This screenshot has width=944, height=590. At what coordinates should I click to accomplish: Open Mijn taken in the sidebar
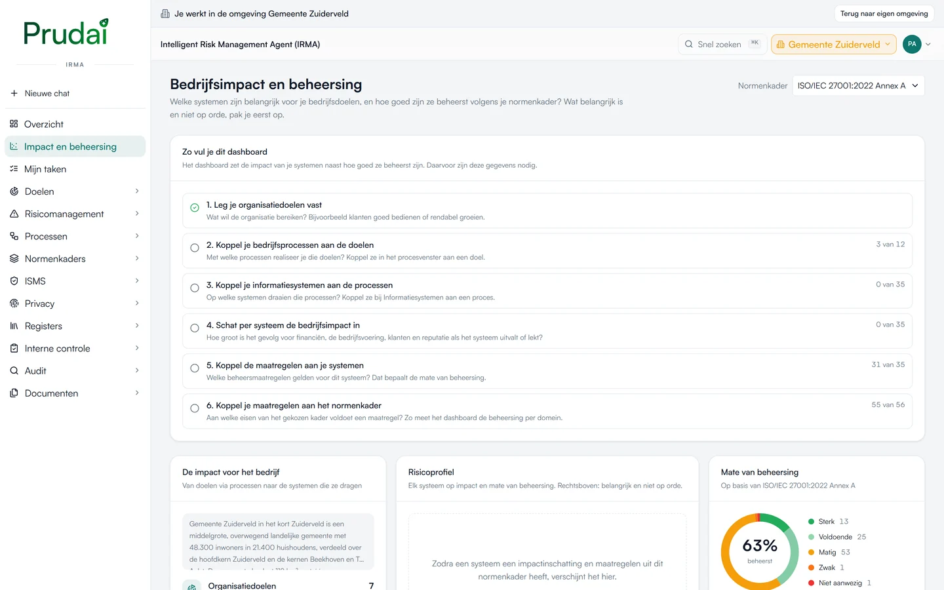[x=75, y=169]
